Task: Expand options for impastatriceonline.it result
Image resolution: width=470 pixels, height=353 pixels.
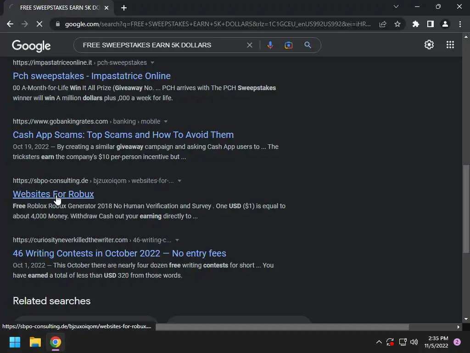Action: pos(152,63)
